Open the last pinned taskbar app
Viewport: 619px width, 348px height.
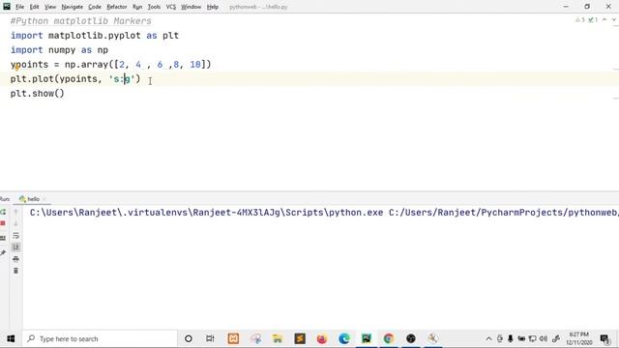tap(433, 338)
